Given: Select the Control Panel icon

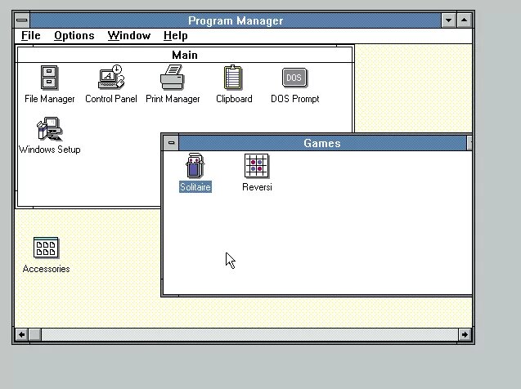Looking at the screenshot, I should 111,77.
